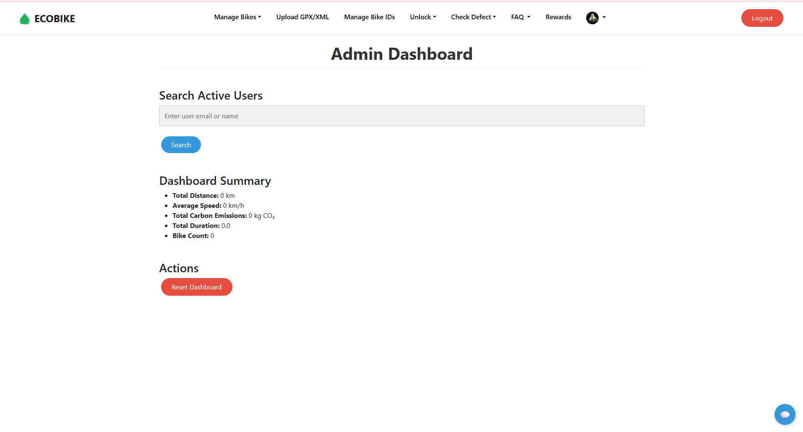803x432 pixels.
Task: Open the FAQ dropdown menu
Action: [x=520, y=17]
